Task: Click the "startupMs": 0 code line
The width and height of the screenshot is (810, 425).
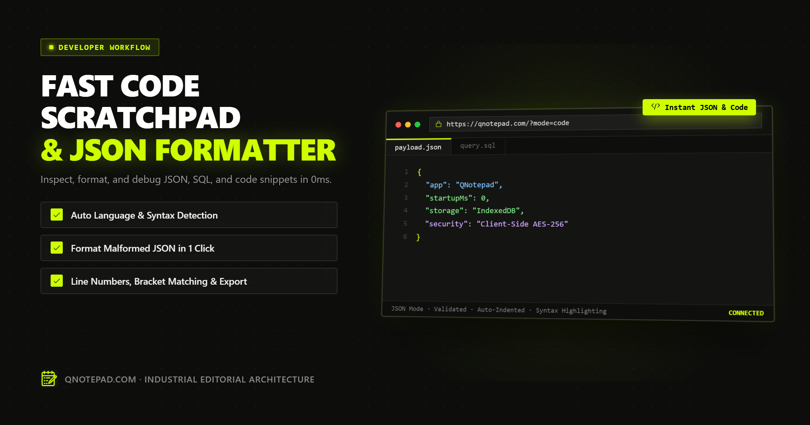Action: 457,198
